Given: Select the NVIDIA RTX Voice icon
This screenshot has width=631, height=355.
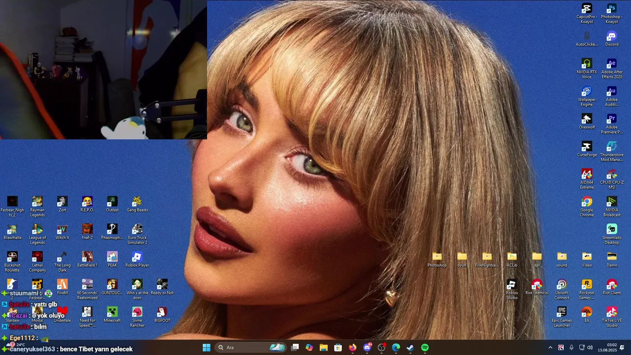Looking at the screenshot, I should tap(587, 69).
